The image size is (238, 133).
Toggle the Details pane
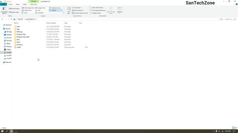[x=14, y=12]
